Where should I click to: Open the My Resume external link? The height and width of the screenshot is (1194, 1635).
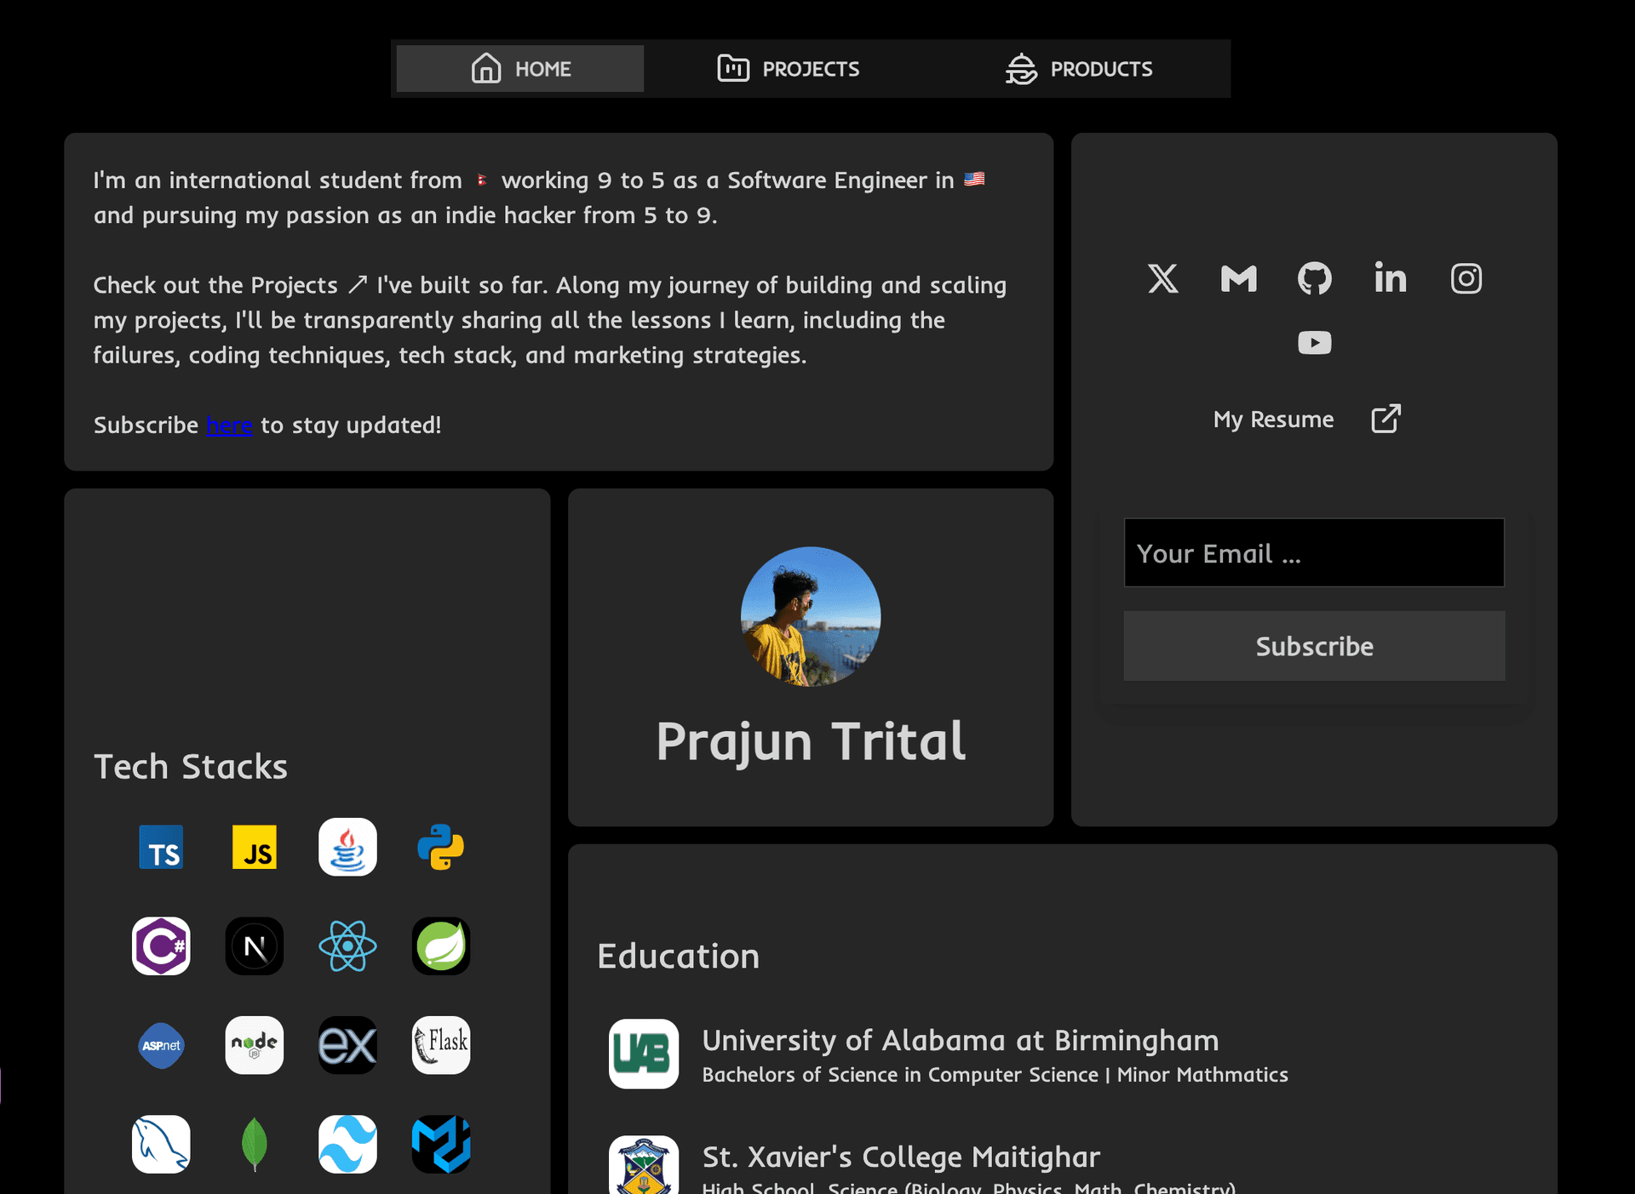[x=1306, y=420]
